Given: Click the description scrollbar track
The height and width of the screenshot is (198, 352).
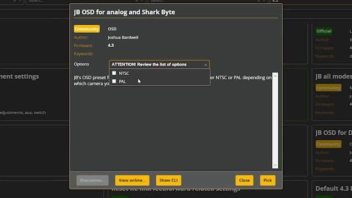Looking at the screenshot, I should pos(275,120).
